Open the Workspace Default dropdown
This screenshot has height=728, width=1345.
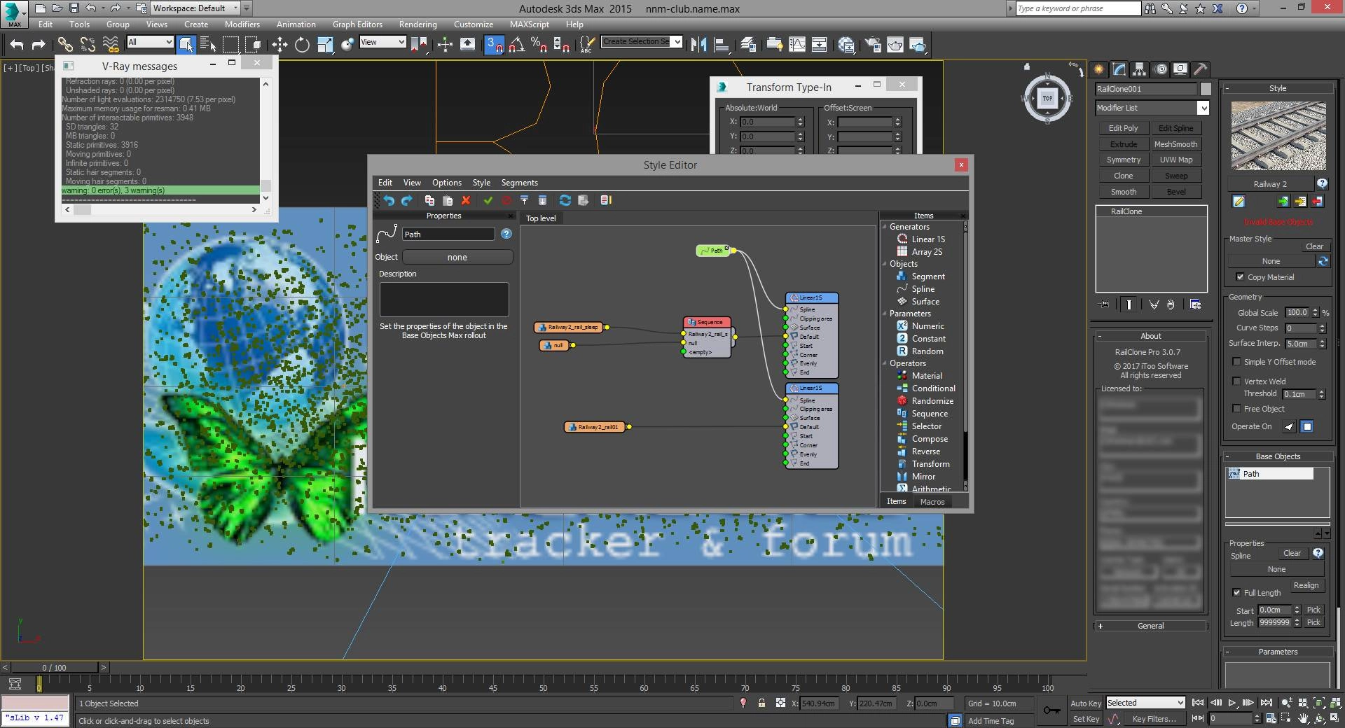coord(195,8)
